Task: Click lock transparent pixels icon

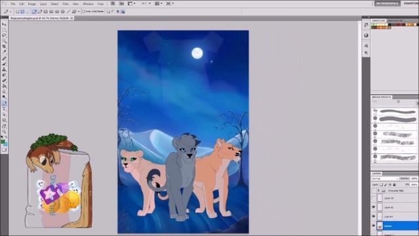Action: point(381,185)
